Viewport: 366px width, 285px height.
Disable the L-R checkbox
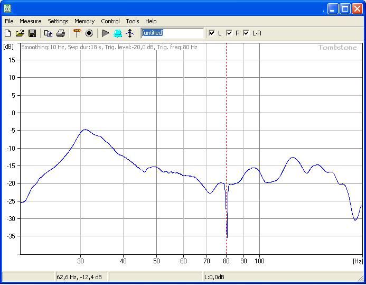coord(246,33)
